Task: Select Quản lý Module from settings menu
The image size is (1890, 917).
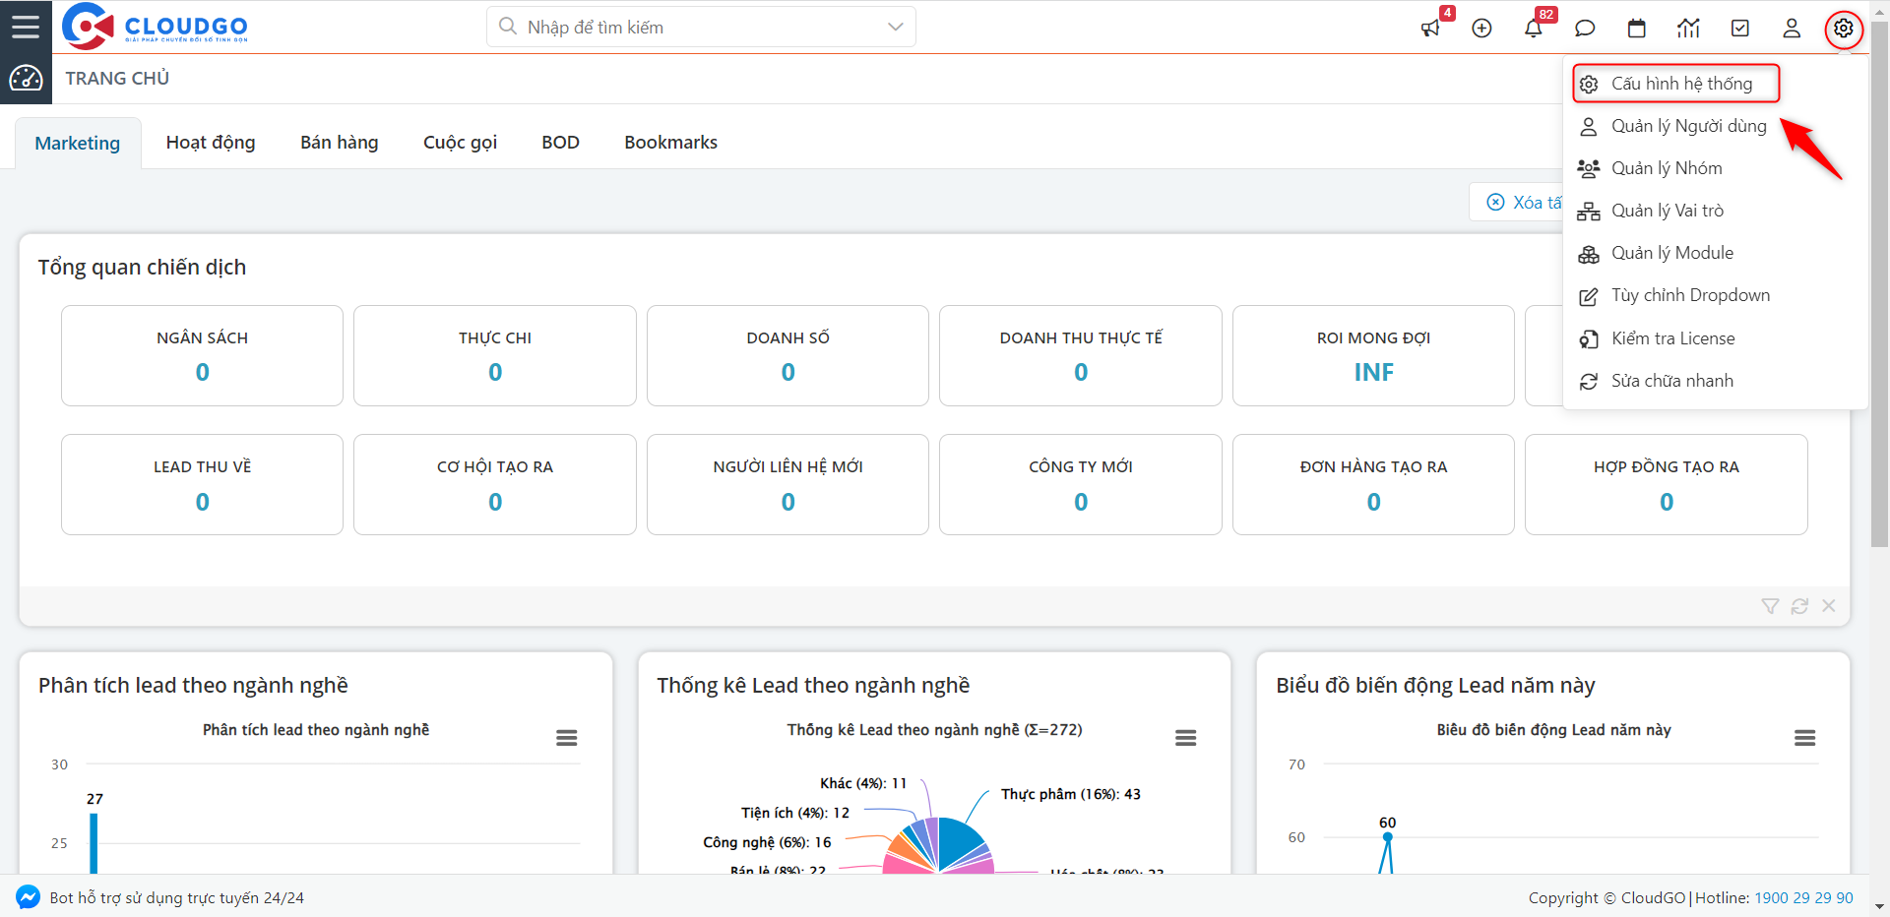Action: point(1671,253)
